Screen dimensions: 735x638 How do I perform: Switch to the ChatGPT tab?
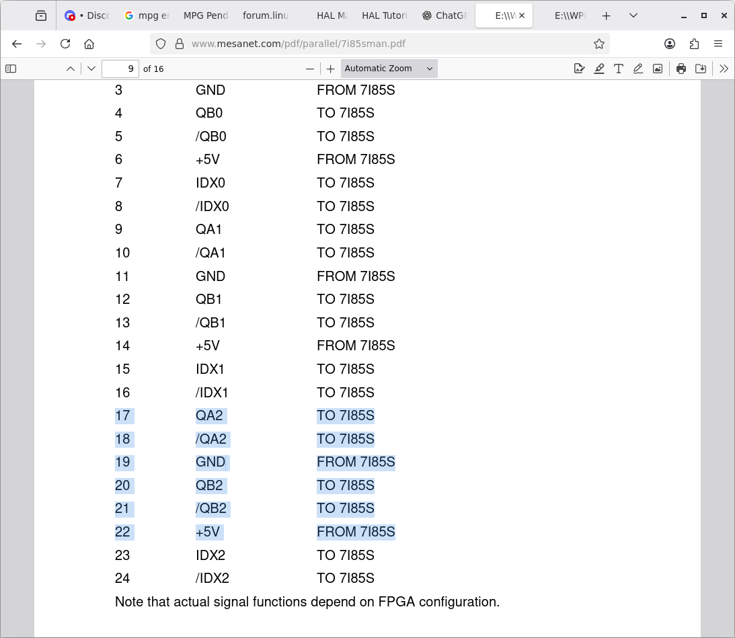click(x=444, y=15)
